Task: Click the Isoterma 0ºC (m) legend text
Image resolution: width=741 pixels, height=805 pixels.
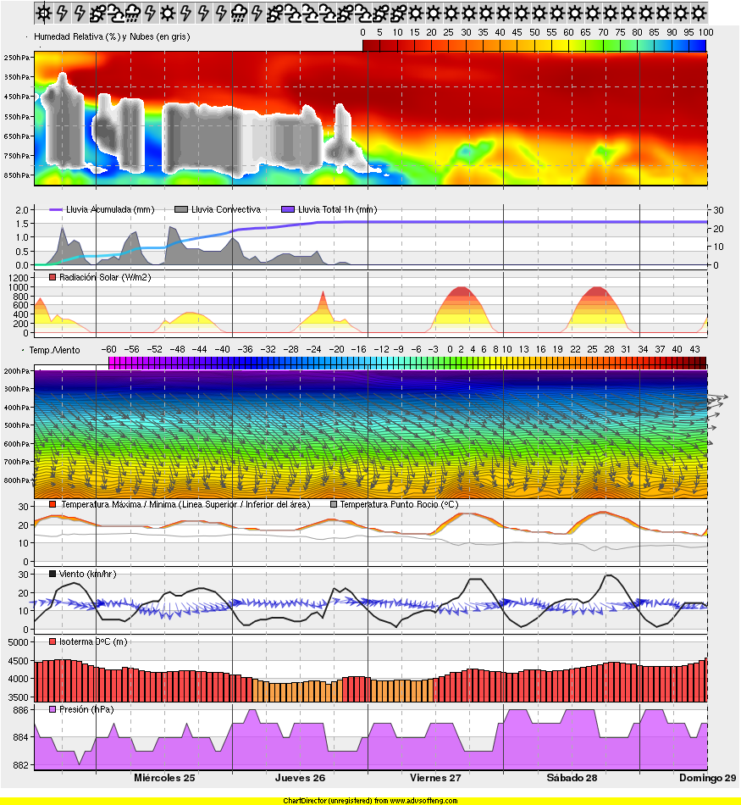Action: 93,641
